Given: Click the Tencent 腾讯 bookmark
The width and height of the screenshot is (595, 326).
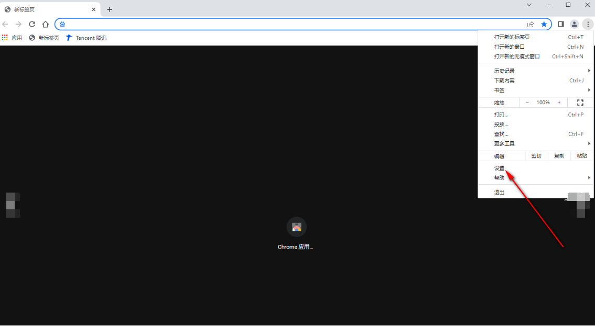Looking at the screenshot, I should point(86,38).
